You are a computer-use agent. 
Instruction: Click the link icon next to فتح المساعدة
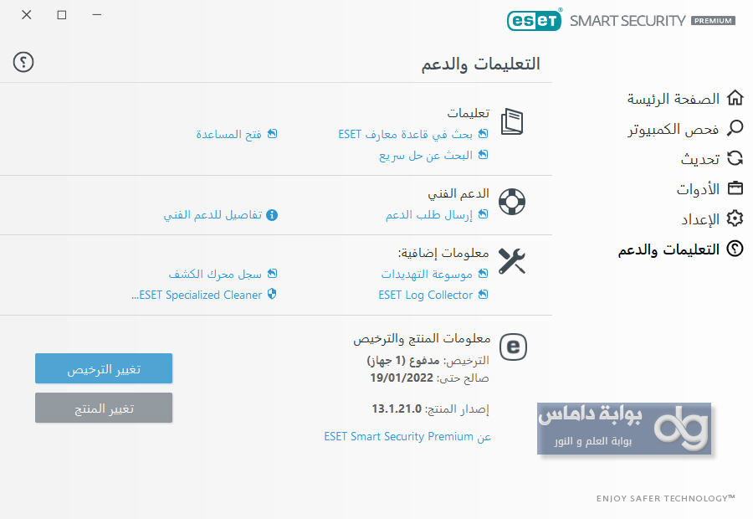pos(272,134)
